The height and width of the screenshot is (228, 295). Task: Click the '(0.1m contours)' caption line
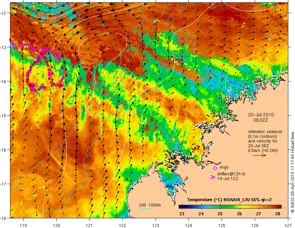262,136
